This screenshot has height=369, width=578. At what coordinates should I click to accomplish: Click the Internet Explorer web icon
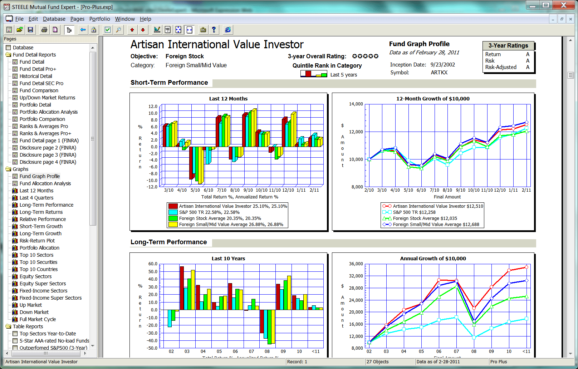[228, 30]
